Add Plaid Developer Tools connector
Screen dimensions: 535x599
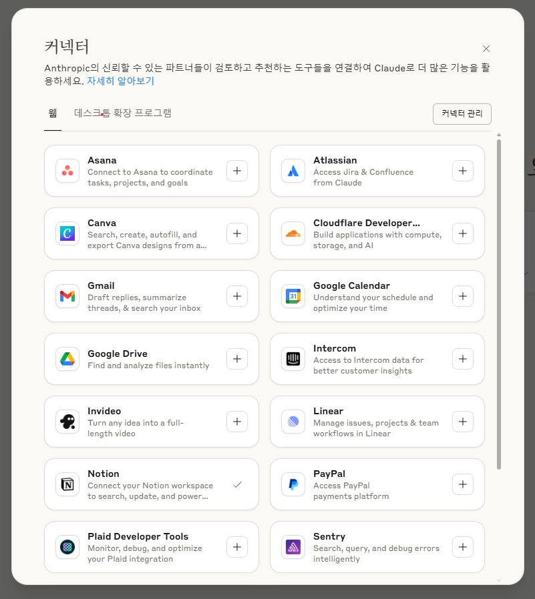[x=237, y=547]
